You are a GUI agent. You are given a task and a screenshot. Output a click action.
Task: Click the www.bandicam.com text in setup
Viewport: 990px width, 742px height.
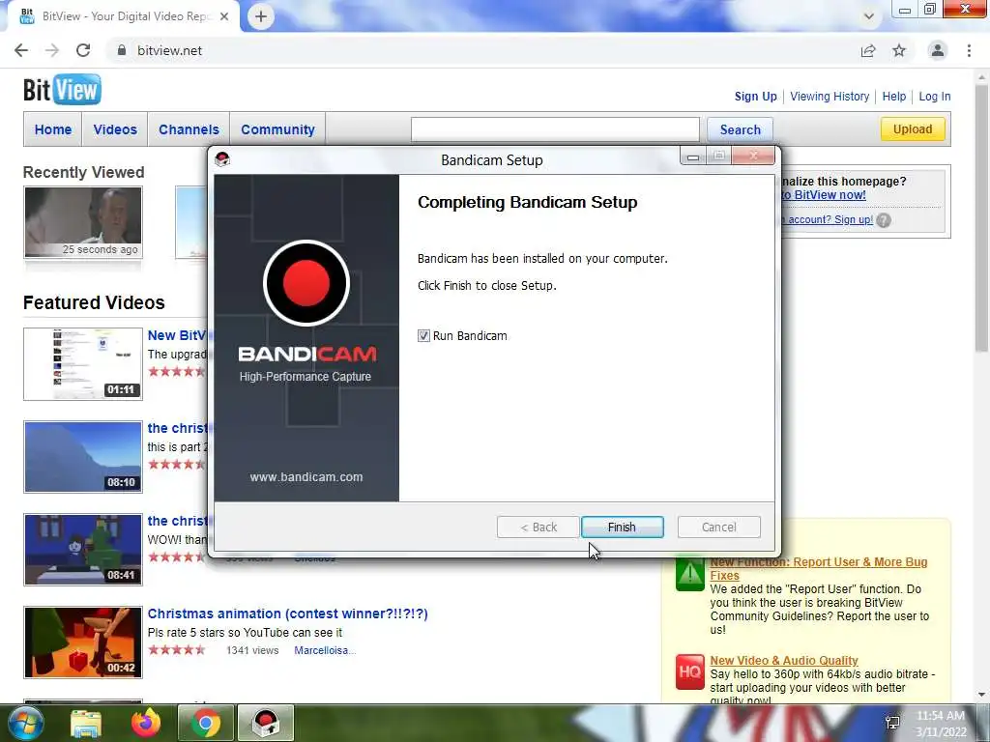[306, 477]
